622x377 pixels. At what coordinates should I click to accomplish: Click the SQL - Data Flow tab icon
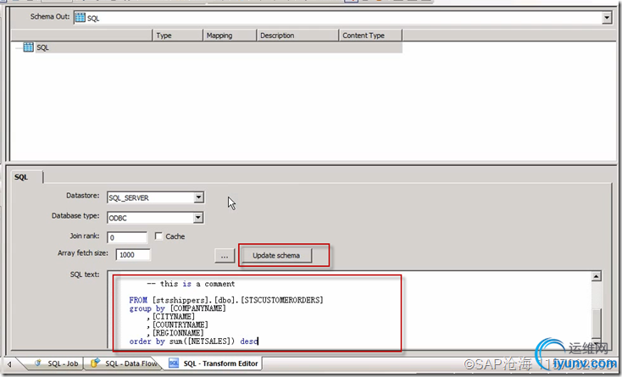[95, 363]
